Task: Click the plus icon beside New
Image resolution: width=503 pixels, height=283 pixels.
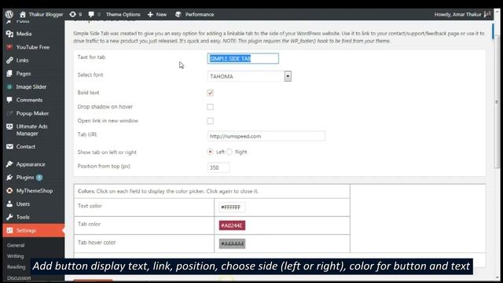Action: (x=150, y=14)
